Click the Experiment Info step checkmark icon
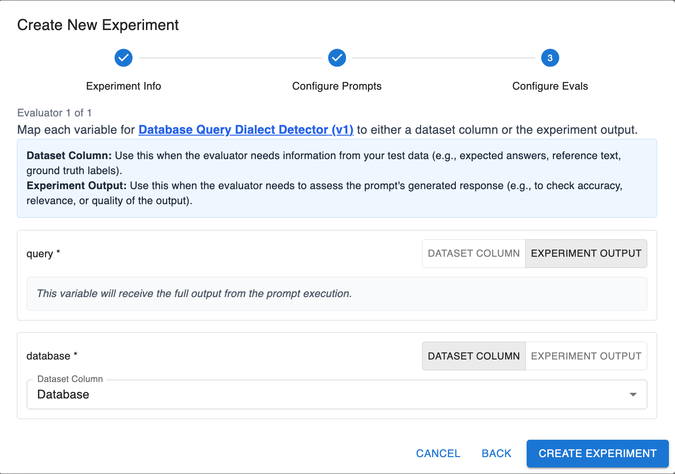The height and width of the screenshot is (474, 675). (123, 58)
